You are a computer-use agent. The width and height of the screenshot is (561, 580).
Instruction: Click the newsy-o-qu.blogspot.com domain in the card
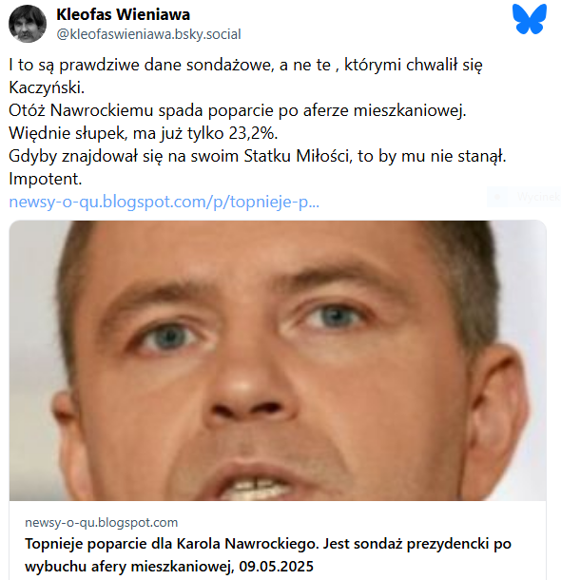(102, 522)
